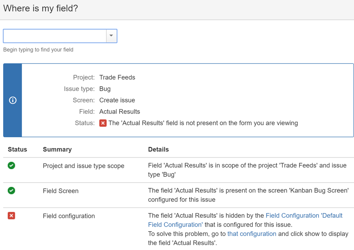Follow the 'that configuration' link

pyautogui.click(x=252, y=234)
